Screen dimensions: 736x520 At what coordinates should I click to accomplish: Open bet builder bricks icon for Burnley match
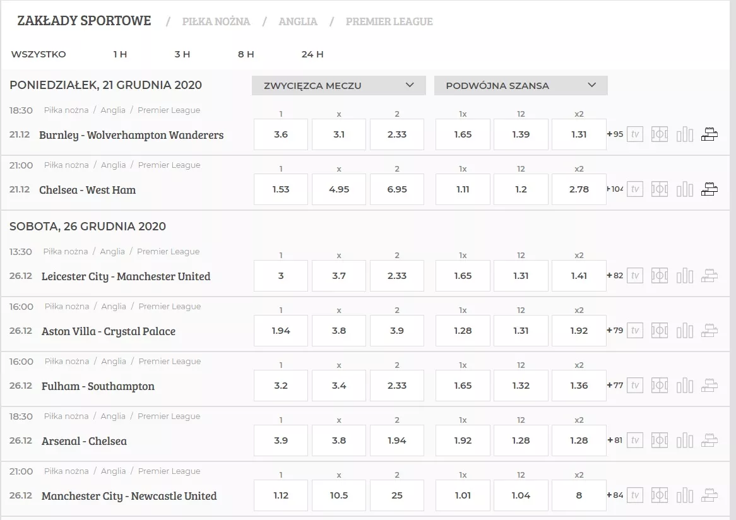(x=709, y=134)
